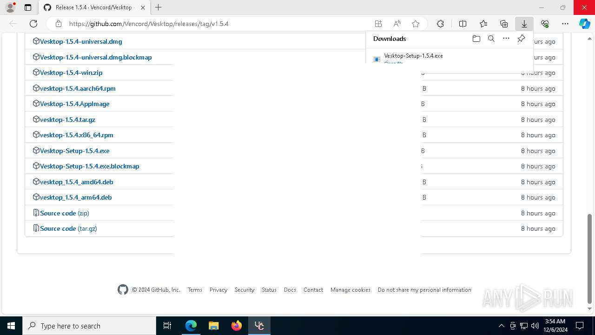Open the notification center icon

click(580, 326)
